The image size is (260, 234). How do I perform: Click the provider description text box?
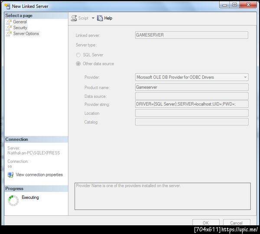pyautogui.click(x=162, y=196)
